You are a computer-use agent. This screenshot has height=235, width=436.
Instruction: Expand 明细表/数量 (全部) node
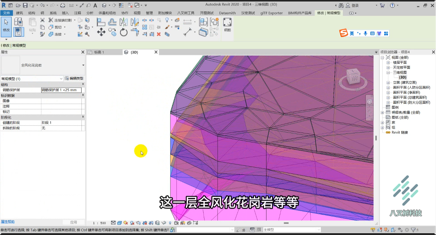pos(382,112)
